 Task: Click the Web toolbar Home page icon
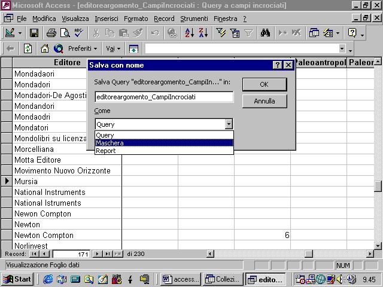[x=45, y=49]
